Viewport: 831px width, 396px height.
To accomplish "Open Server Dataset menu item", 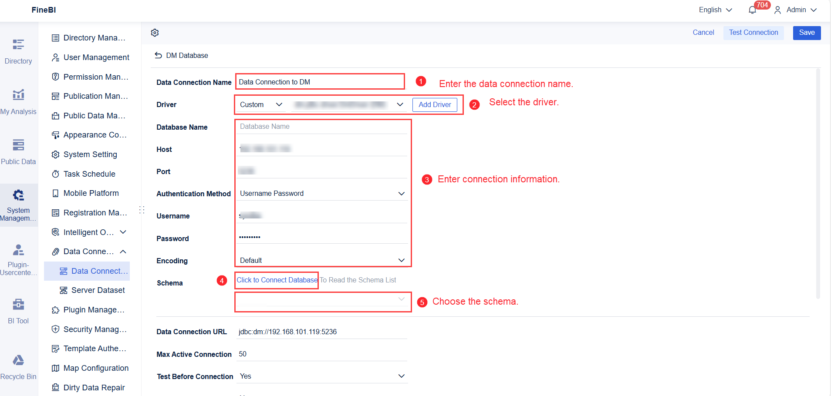I will 98,290.
